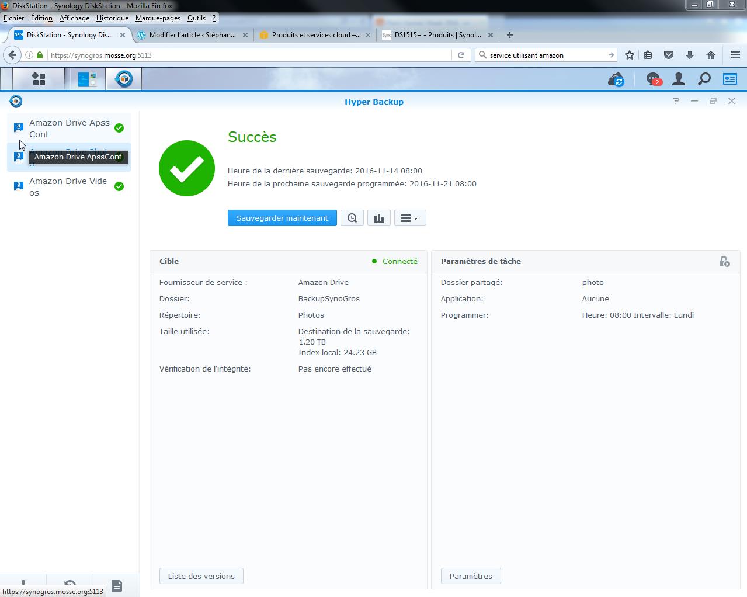Image resolution: width=747 pixels, height=597 pixels.
Task: Click the DSM magnifier search icon
Action: tap(704, 79)
